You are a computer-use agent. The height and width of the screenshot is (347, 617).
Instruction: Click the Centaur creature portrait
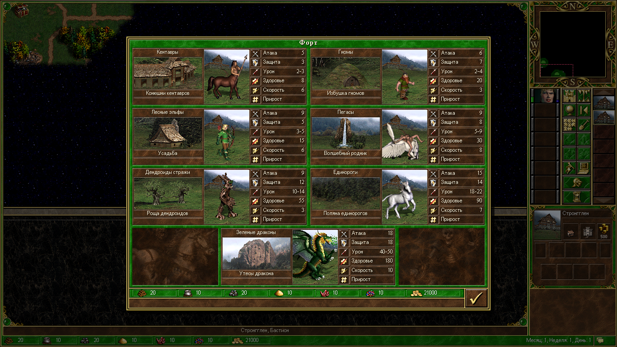click(226, 76)
